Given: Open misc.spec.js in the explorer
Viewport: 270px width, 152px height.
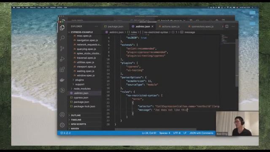Looking at the screenshot, I should click(x=84, y=36).
